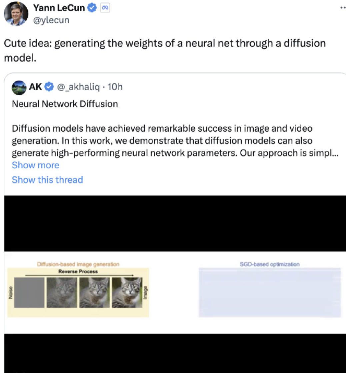Click the "Reverse Process" label in figure
Viewport: 346px width, 373px height.
tap(78, 271)
